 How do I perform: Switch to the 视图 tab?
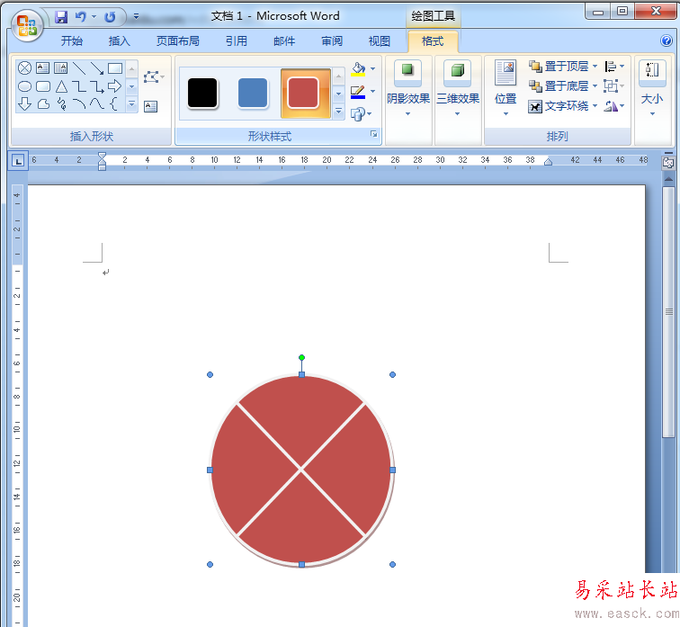[380, 41]
